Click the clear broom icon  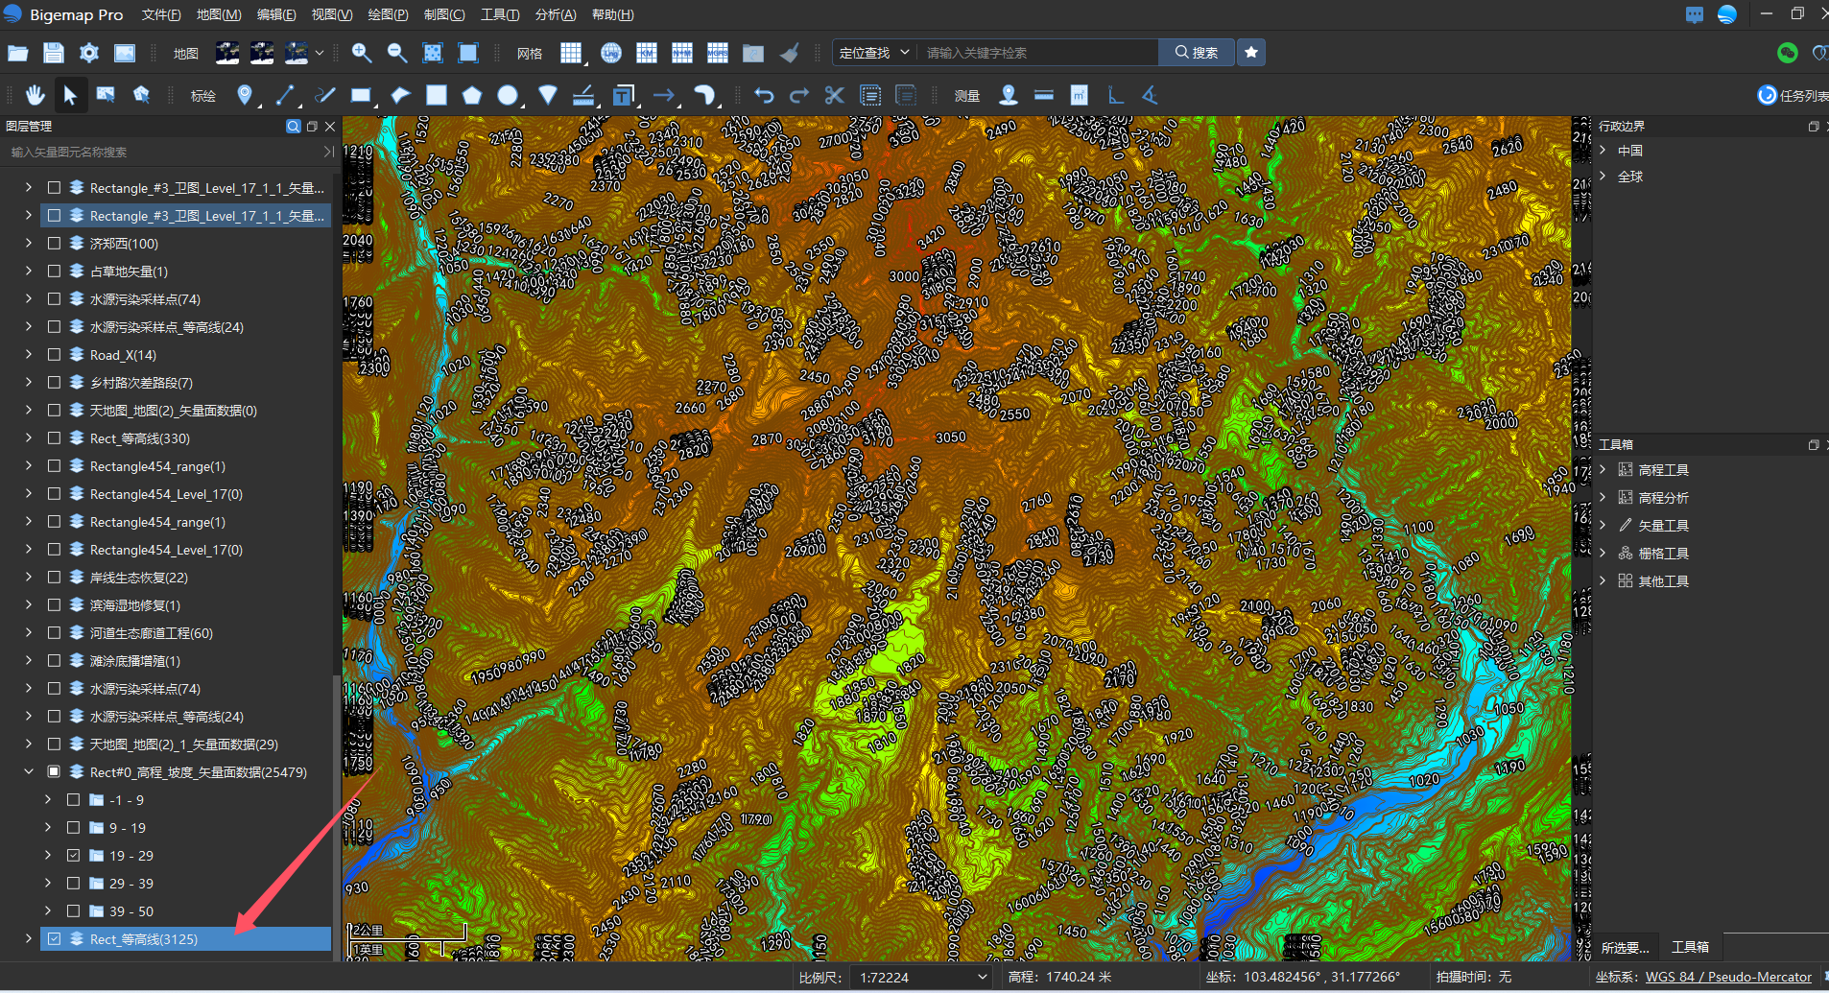pyautogui.click(x=789, y=53)
